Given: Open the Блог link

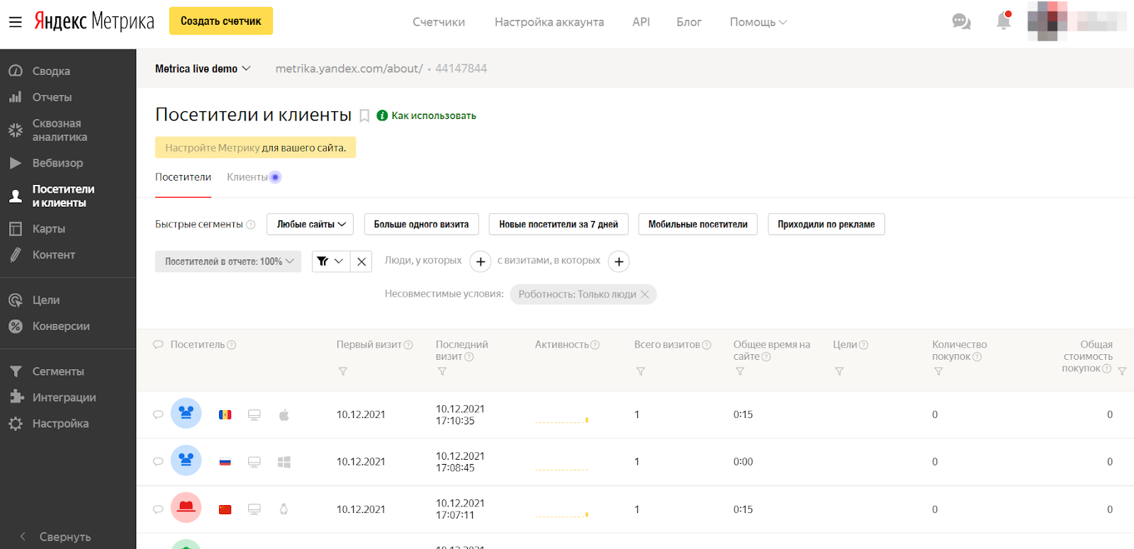Looking at the screenshot, I should coord(689,22).
